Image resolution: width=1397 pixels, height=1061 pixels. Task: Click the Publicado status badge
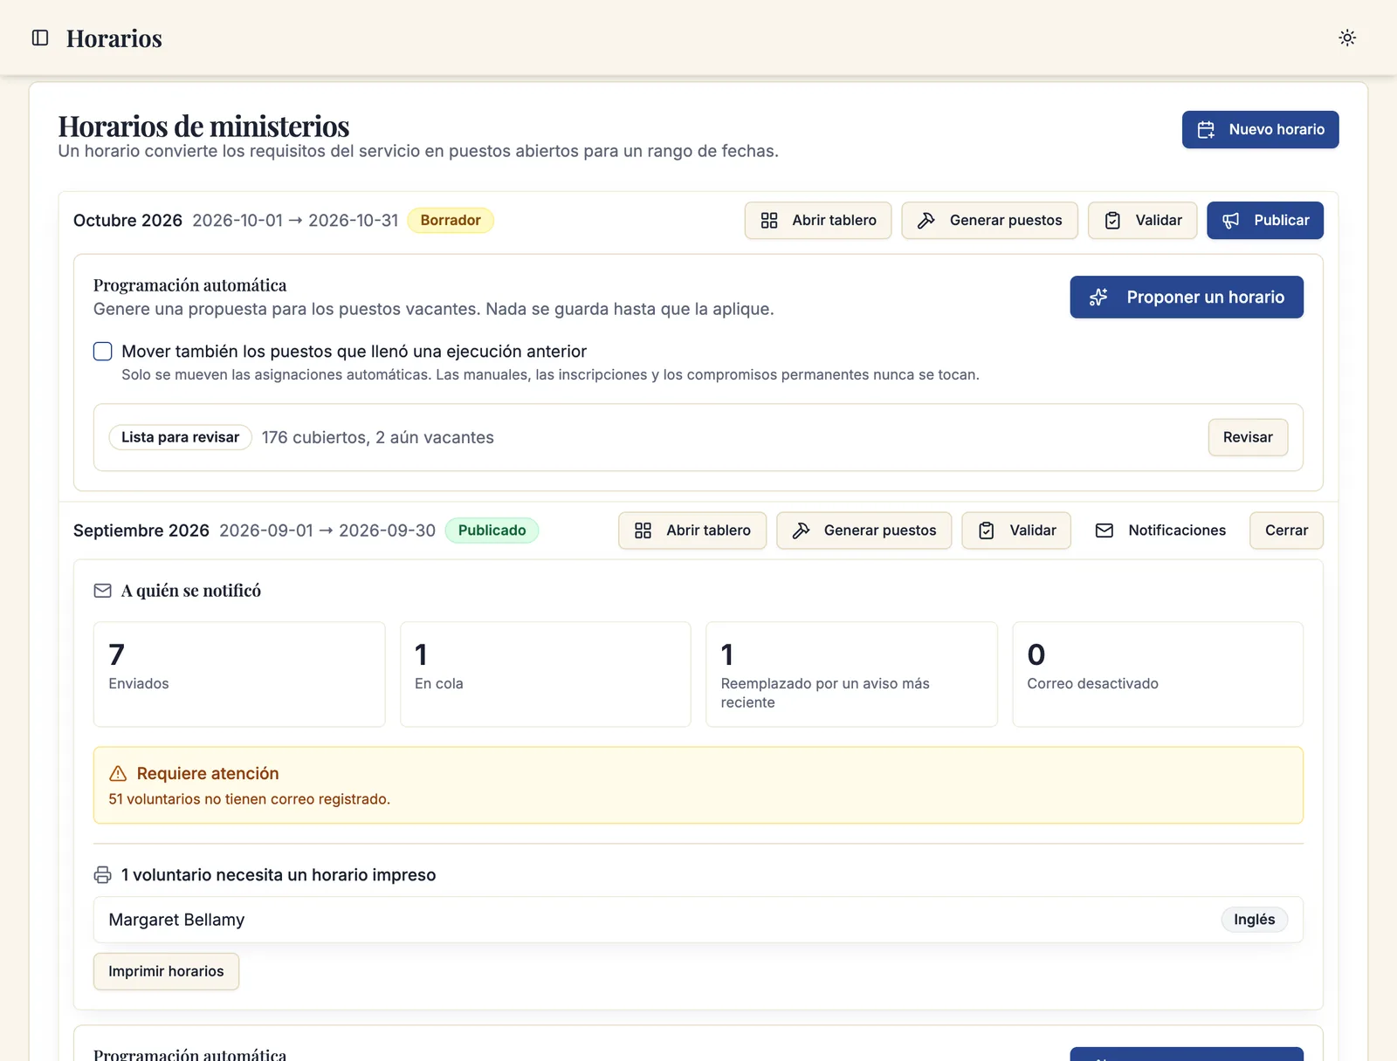(492, 530)
